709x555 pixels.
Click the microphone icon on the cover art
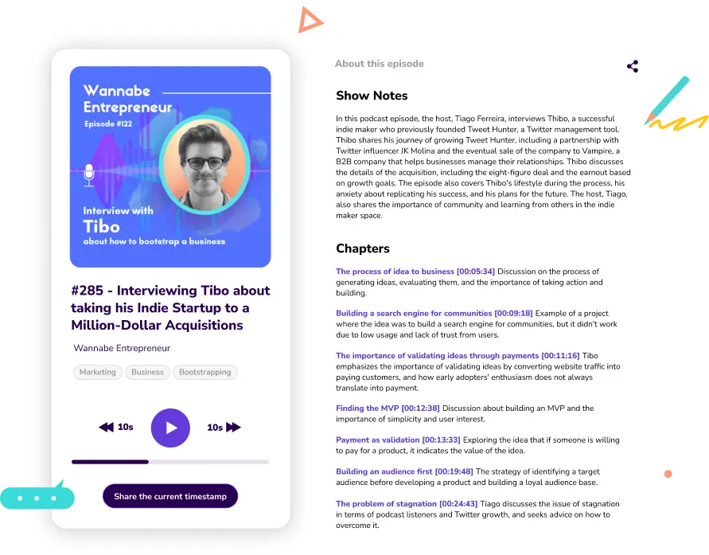(89, 175)
